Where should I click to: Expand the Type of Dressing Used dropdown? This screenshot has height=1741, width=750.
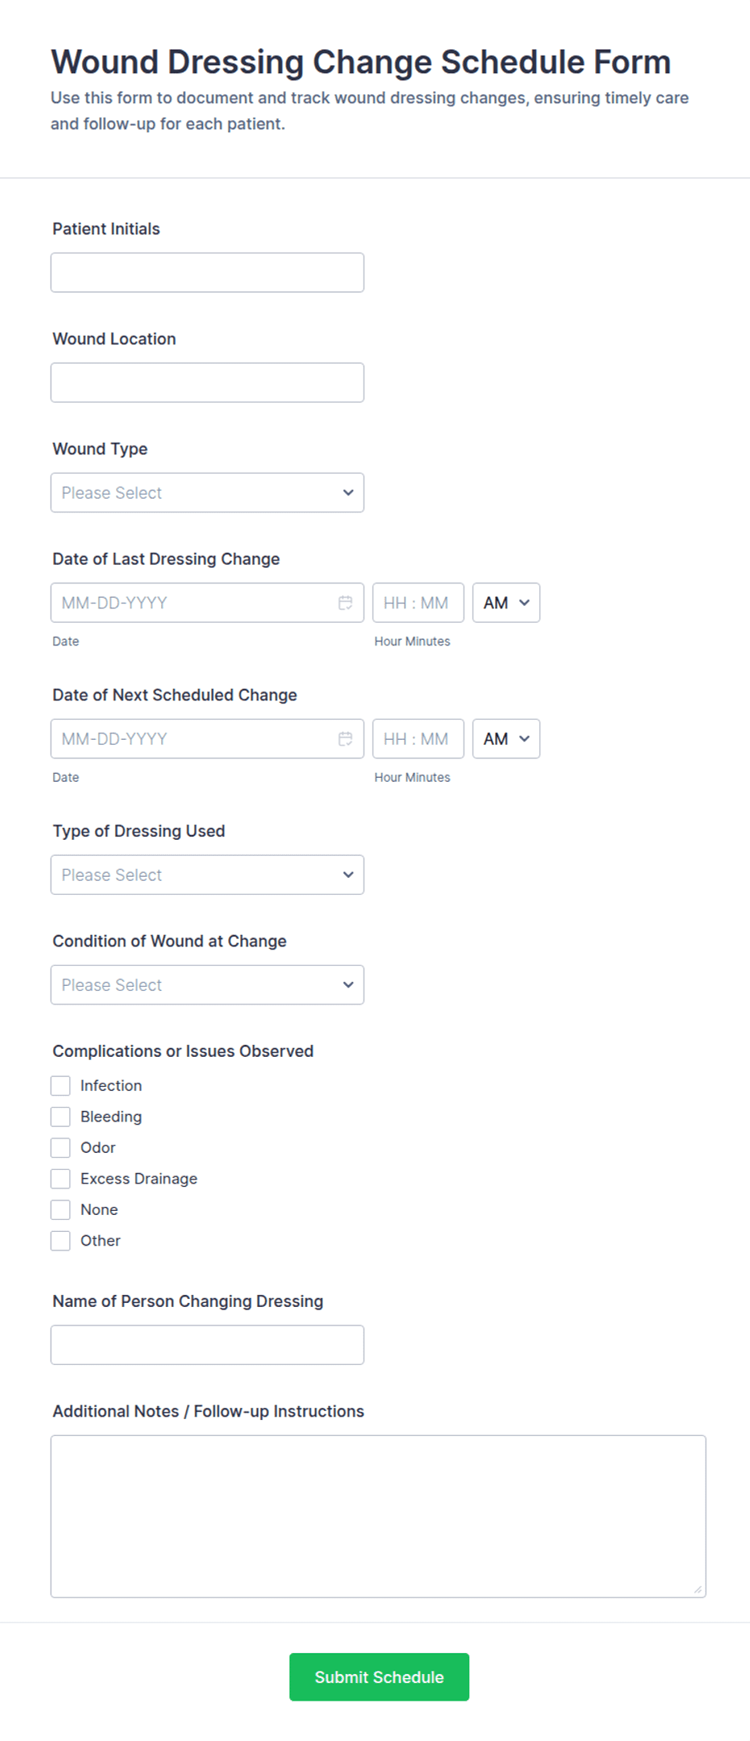pos(207,875)
